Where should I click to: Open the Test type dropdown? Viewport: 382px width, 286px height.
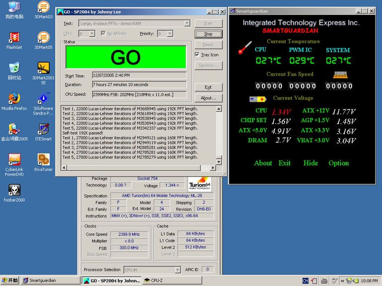pos(187,23)
